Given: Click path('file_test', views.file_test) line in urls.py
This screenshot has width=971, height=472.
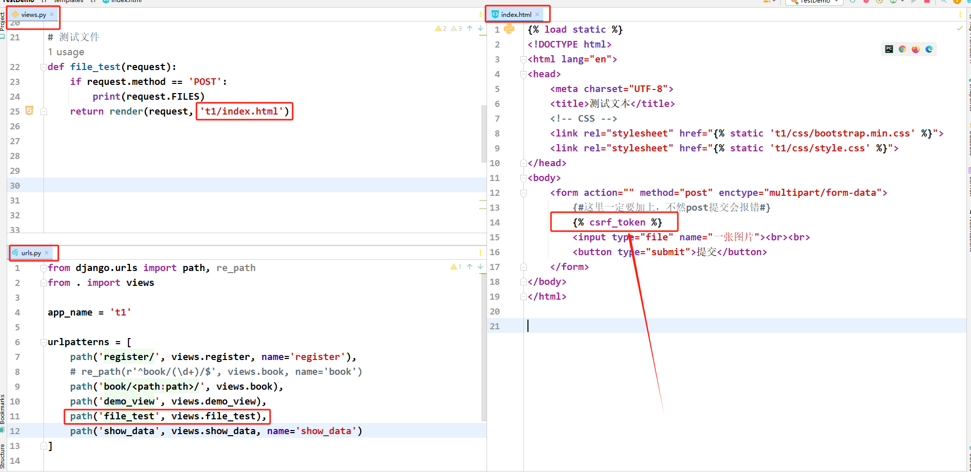Looking at the screenshot, I should (x=168, y=416).
